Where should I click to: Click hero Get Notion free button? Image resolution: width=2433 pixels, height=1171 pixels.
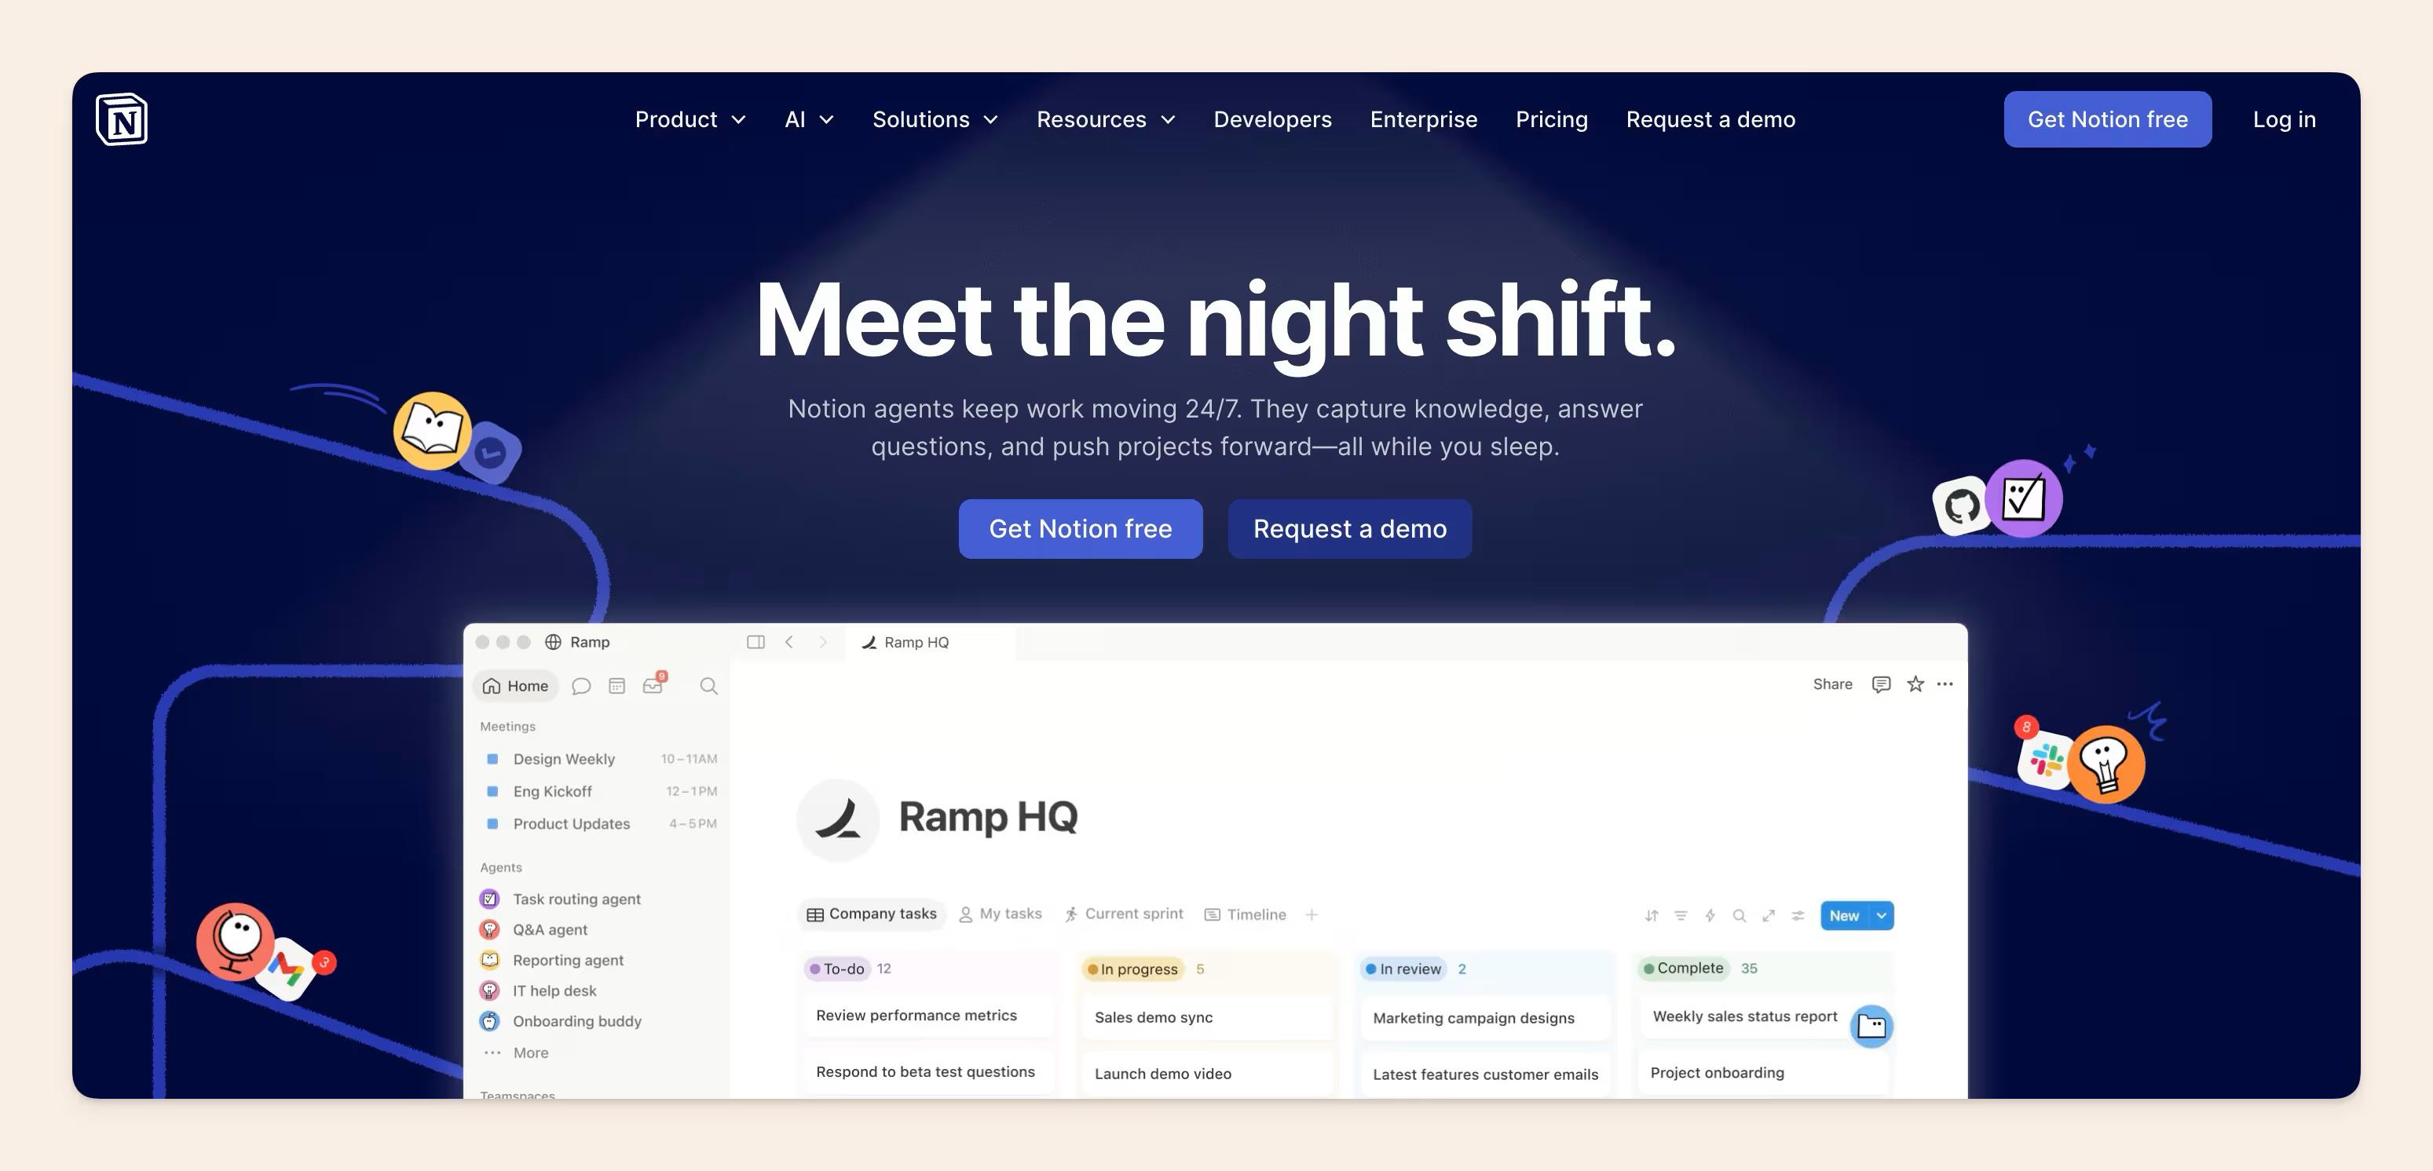[1081, 528]
